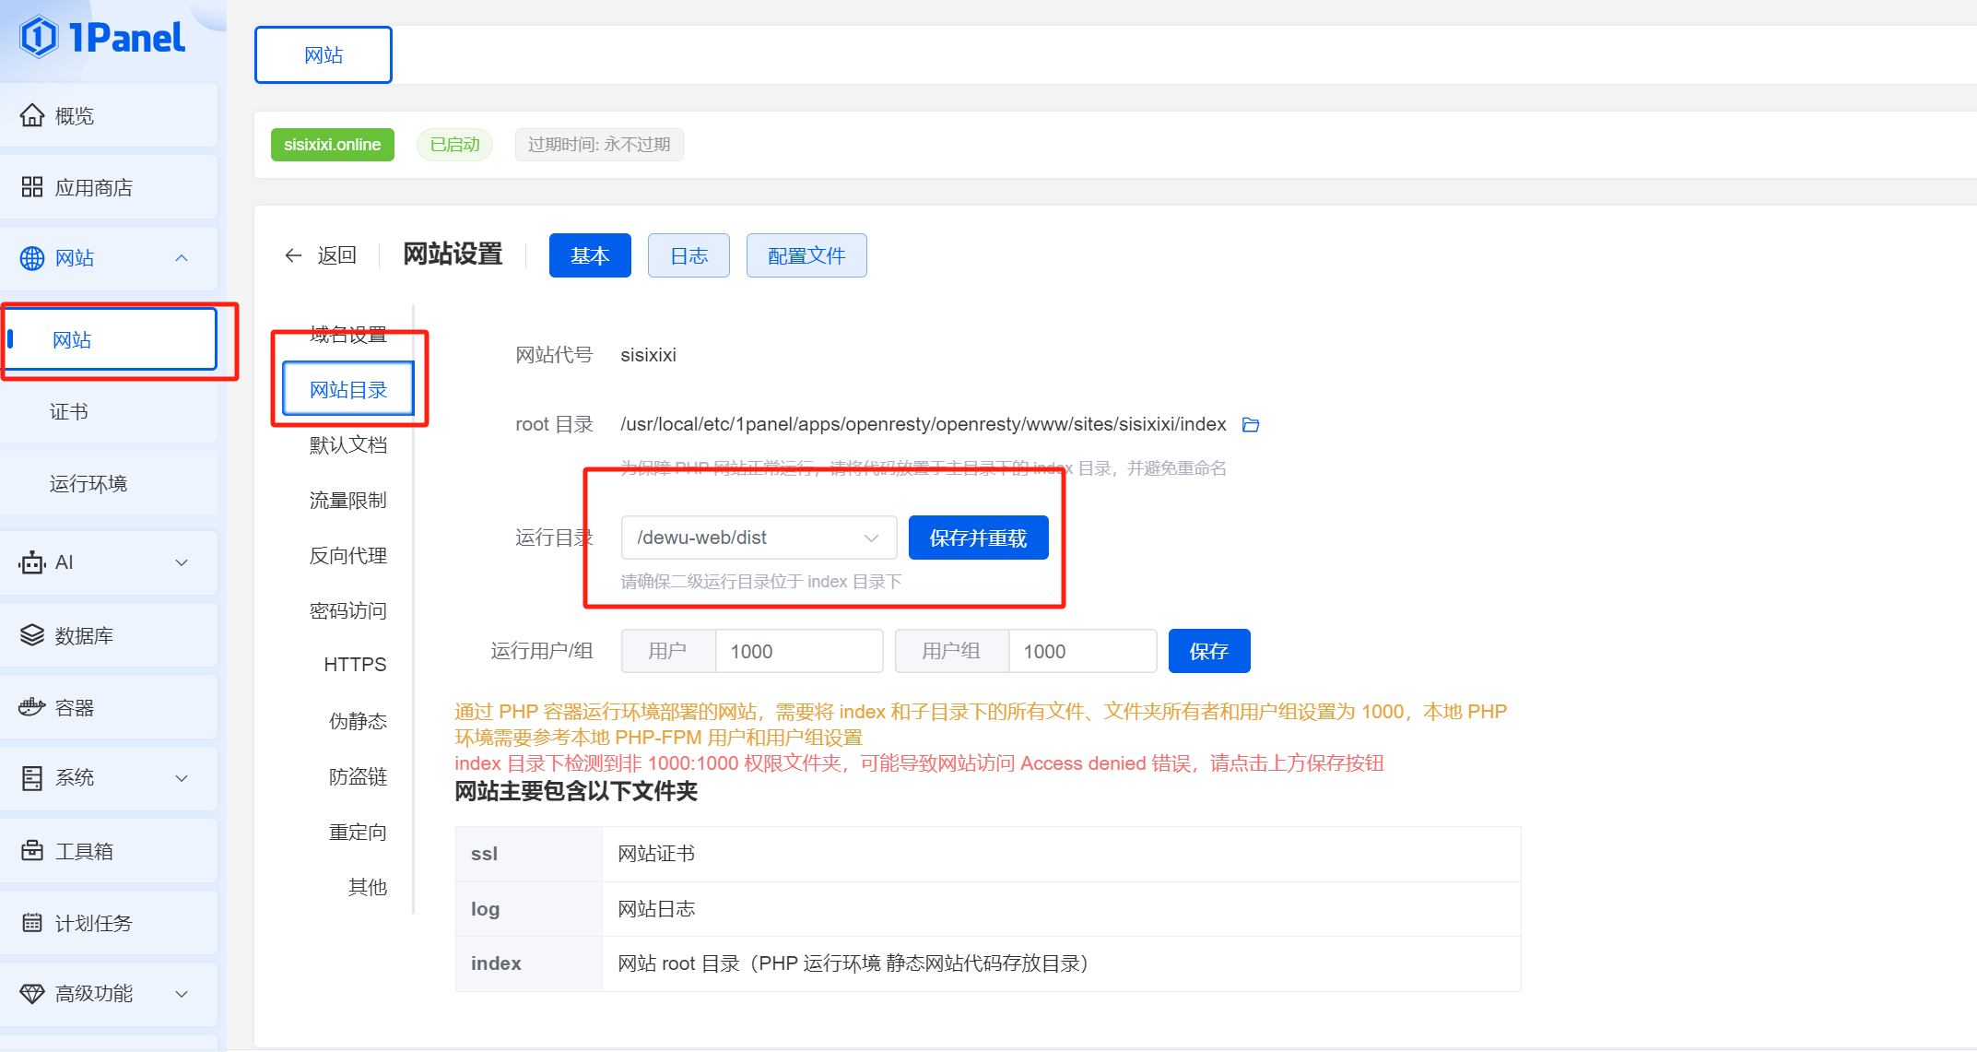Click the back arrow next to 返回
This screenshot has height=1052, width=1977.
click(292, 254)
